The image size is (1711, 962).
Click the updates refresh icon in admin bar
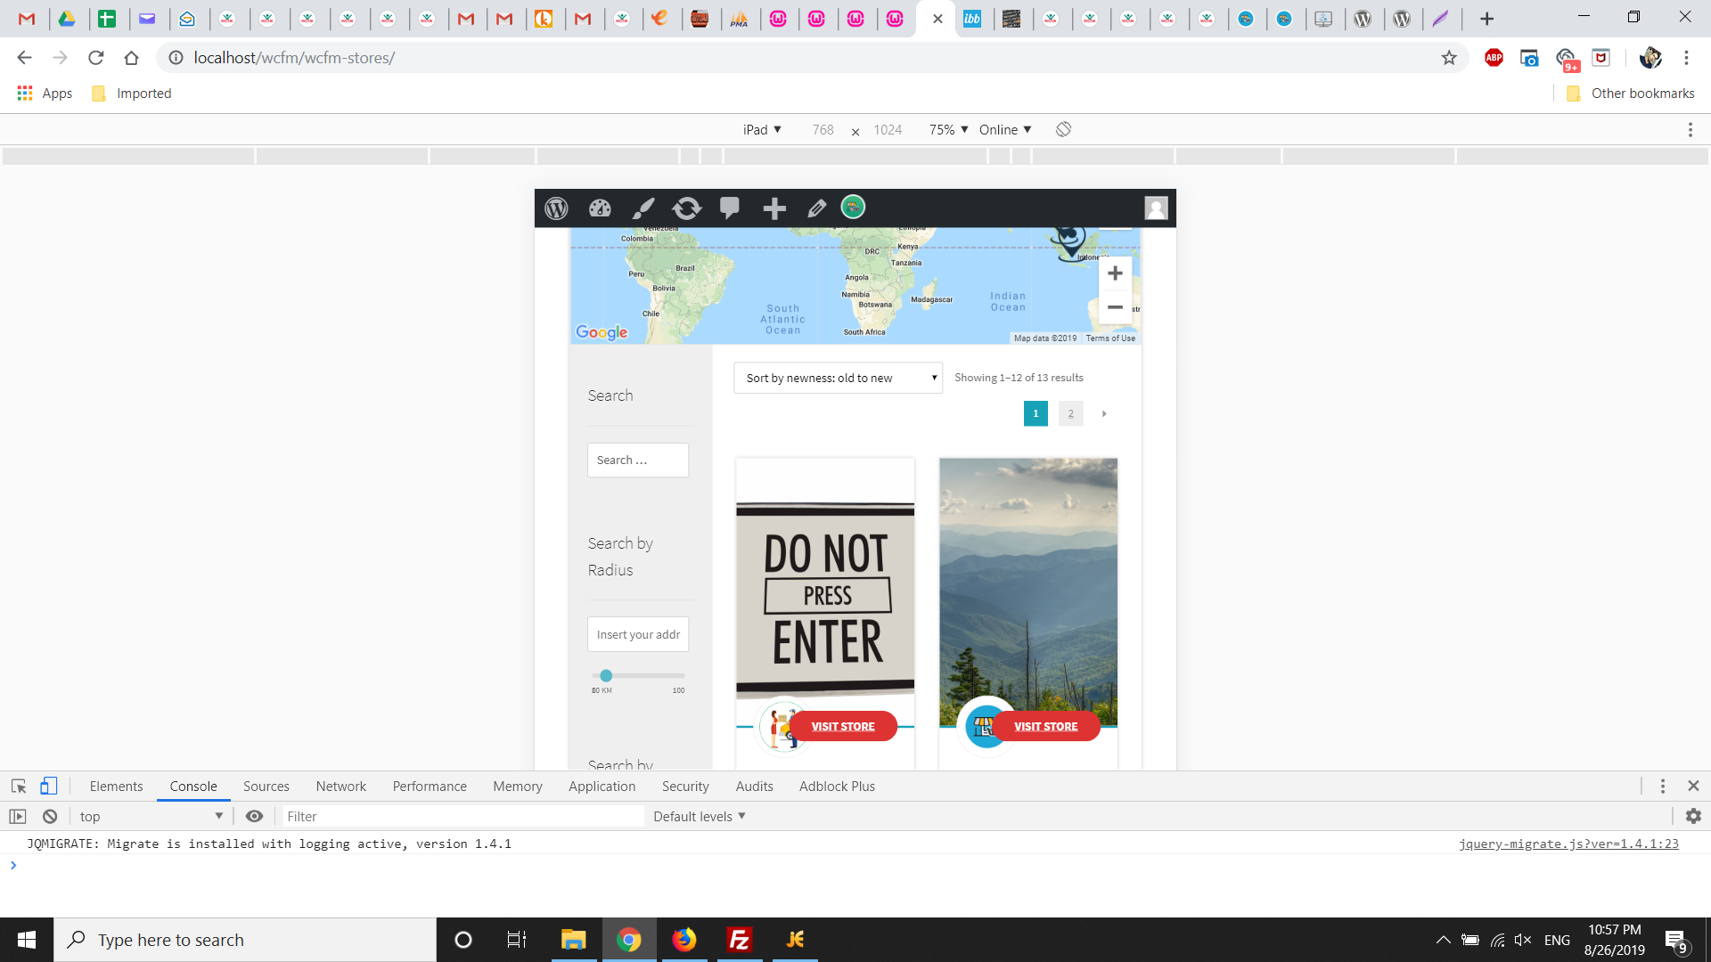point(686,208)
